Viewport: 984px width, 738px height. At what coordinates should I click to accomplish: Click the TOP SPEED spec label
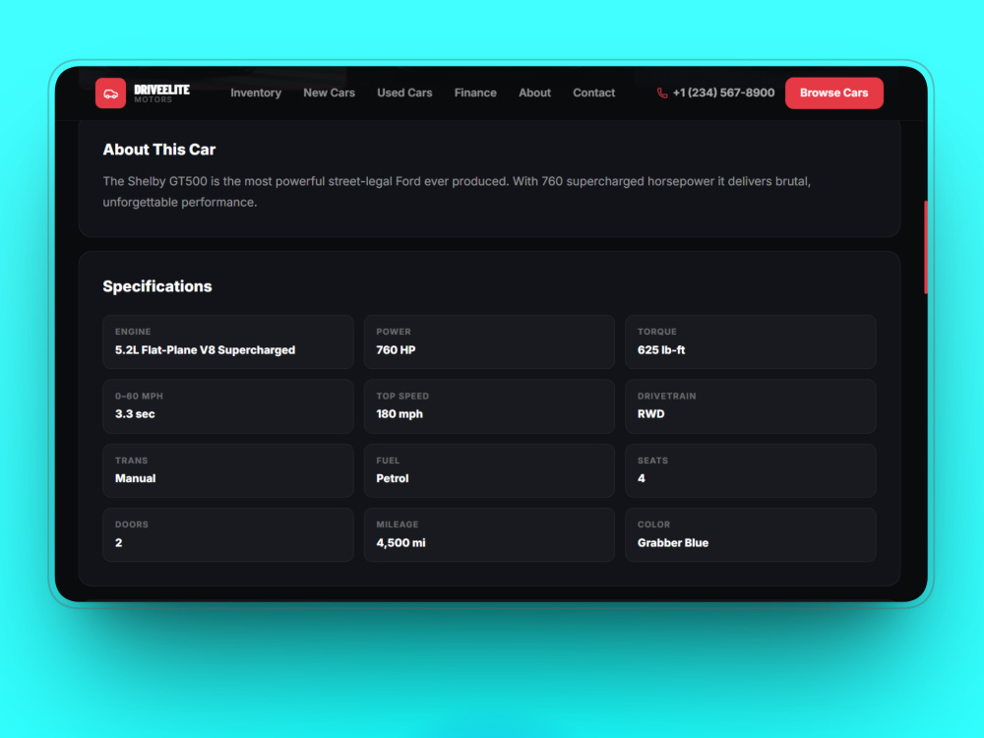402,396
